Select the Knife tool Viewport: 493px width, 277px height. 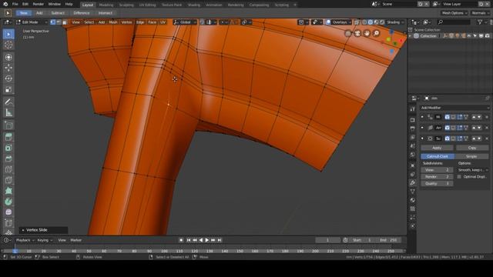tap(8, 180)
